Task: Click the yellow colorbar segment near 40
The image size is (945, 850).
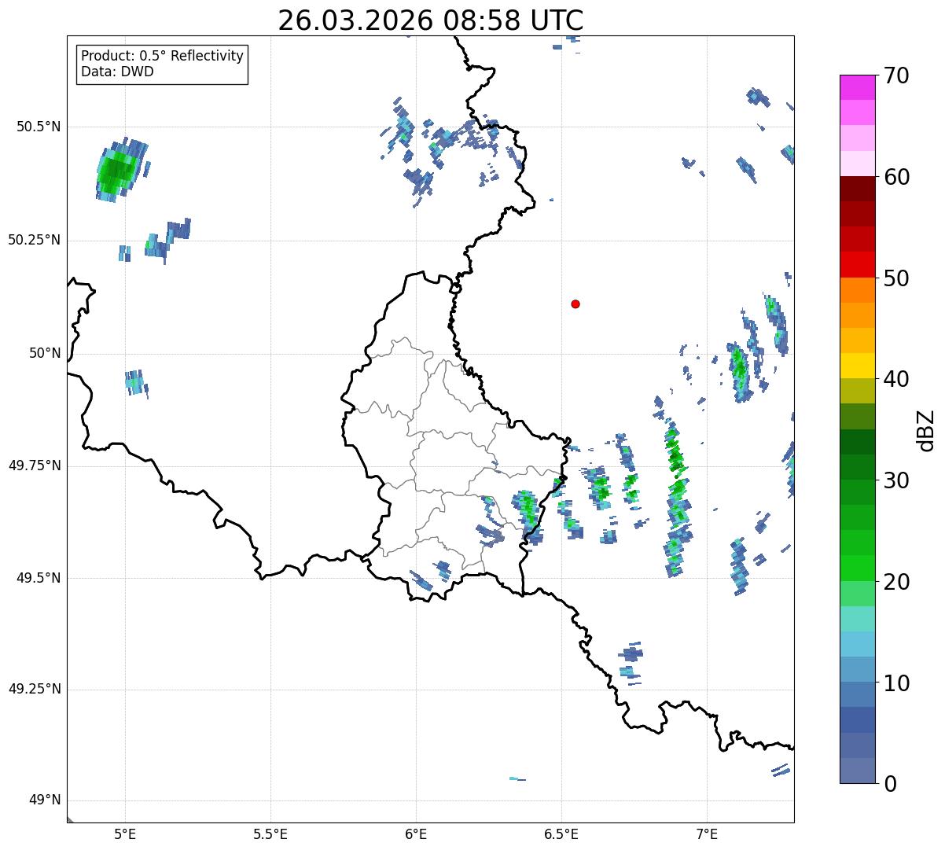Action: 858,366
